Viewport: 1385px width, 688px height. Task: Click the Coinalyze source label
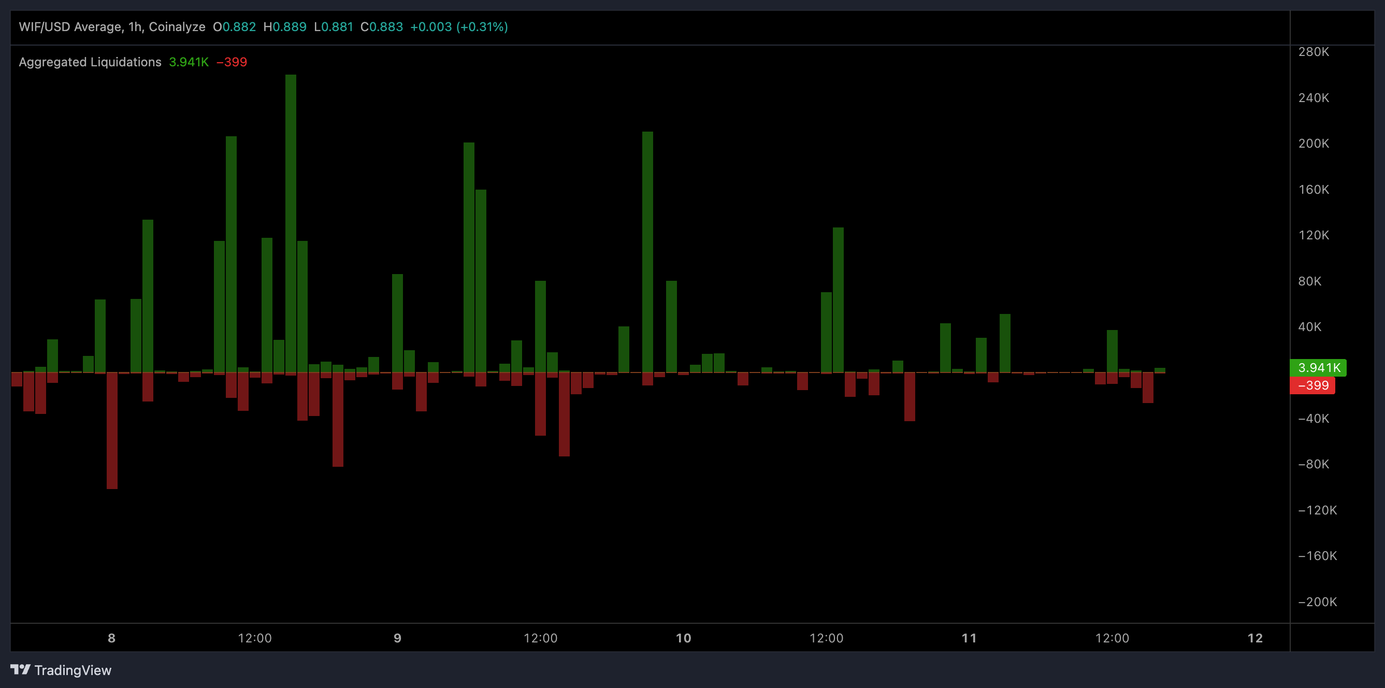pyautogui.click(x=177, y=26)
